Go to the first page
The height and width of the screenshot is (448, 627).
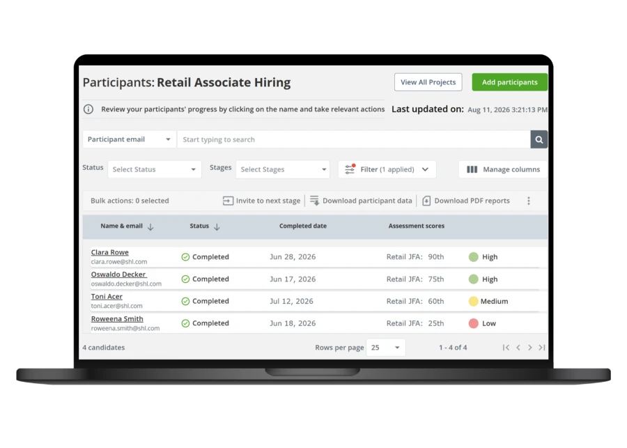tap(506, 348)
